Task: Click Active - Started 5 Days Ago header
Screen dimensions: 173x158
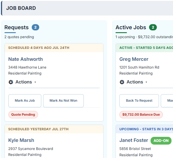Action: click(145, 48)
